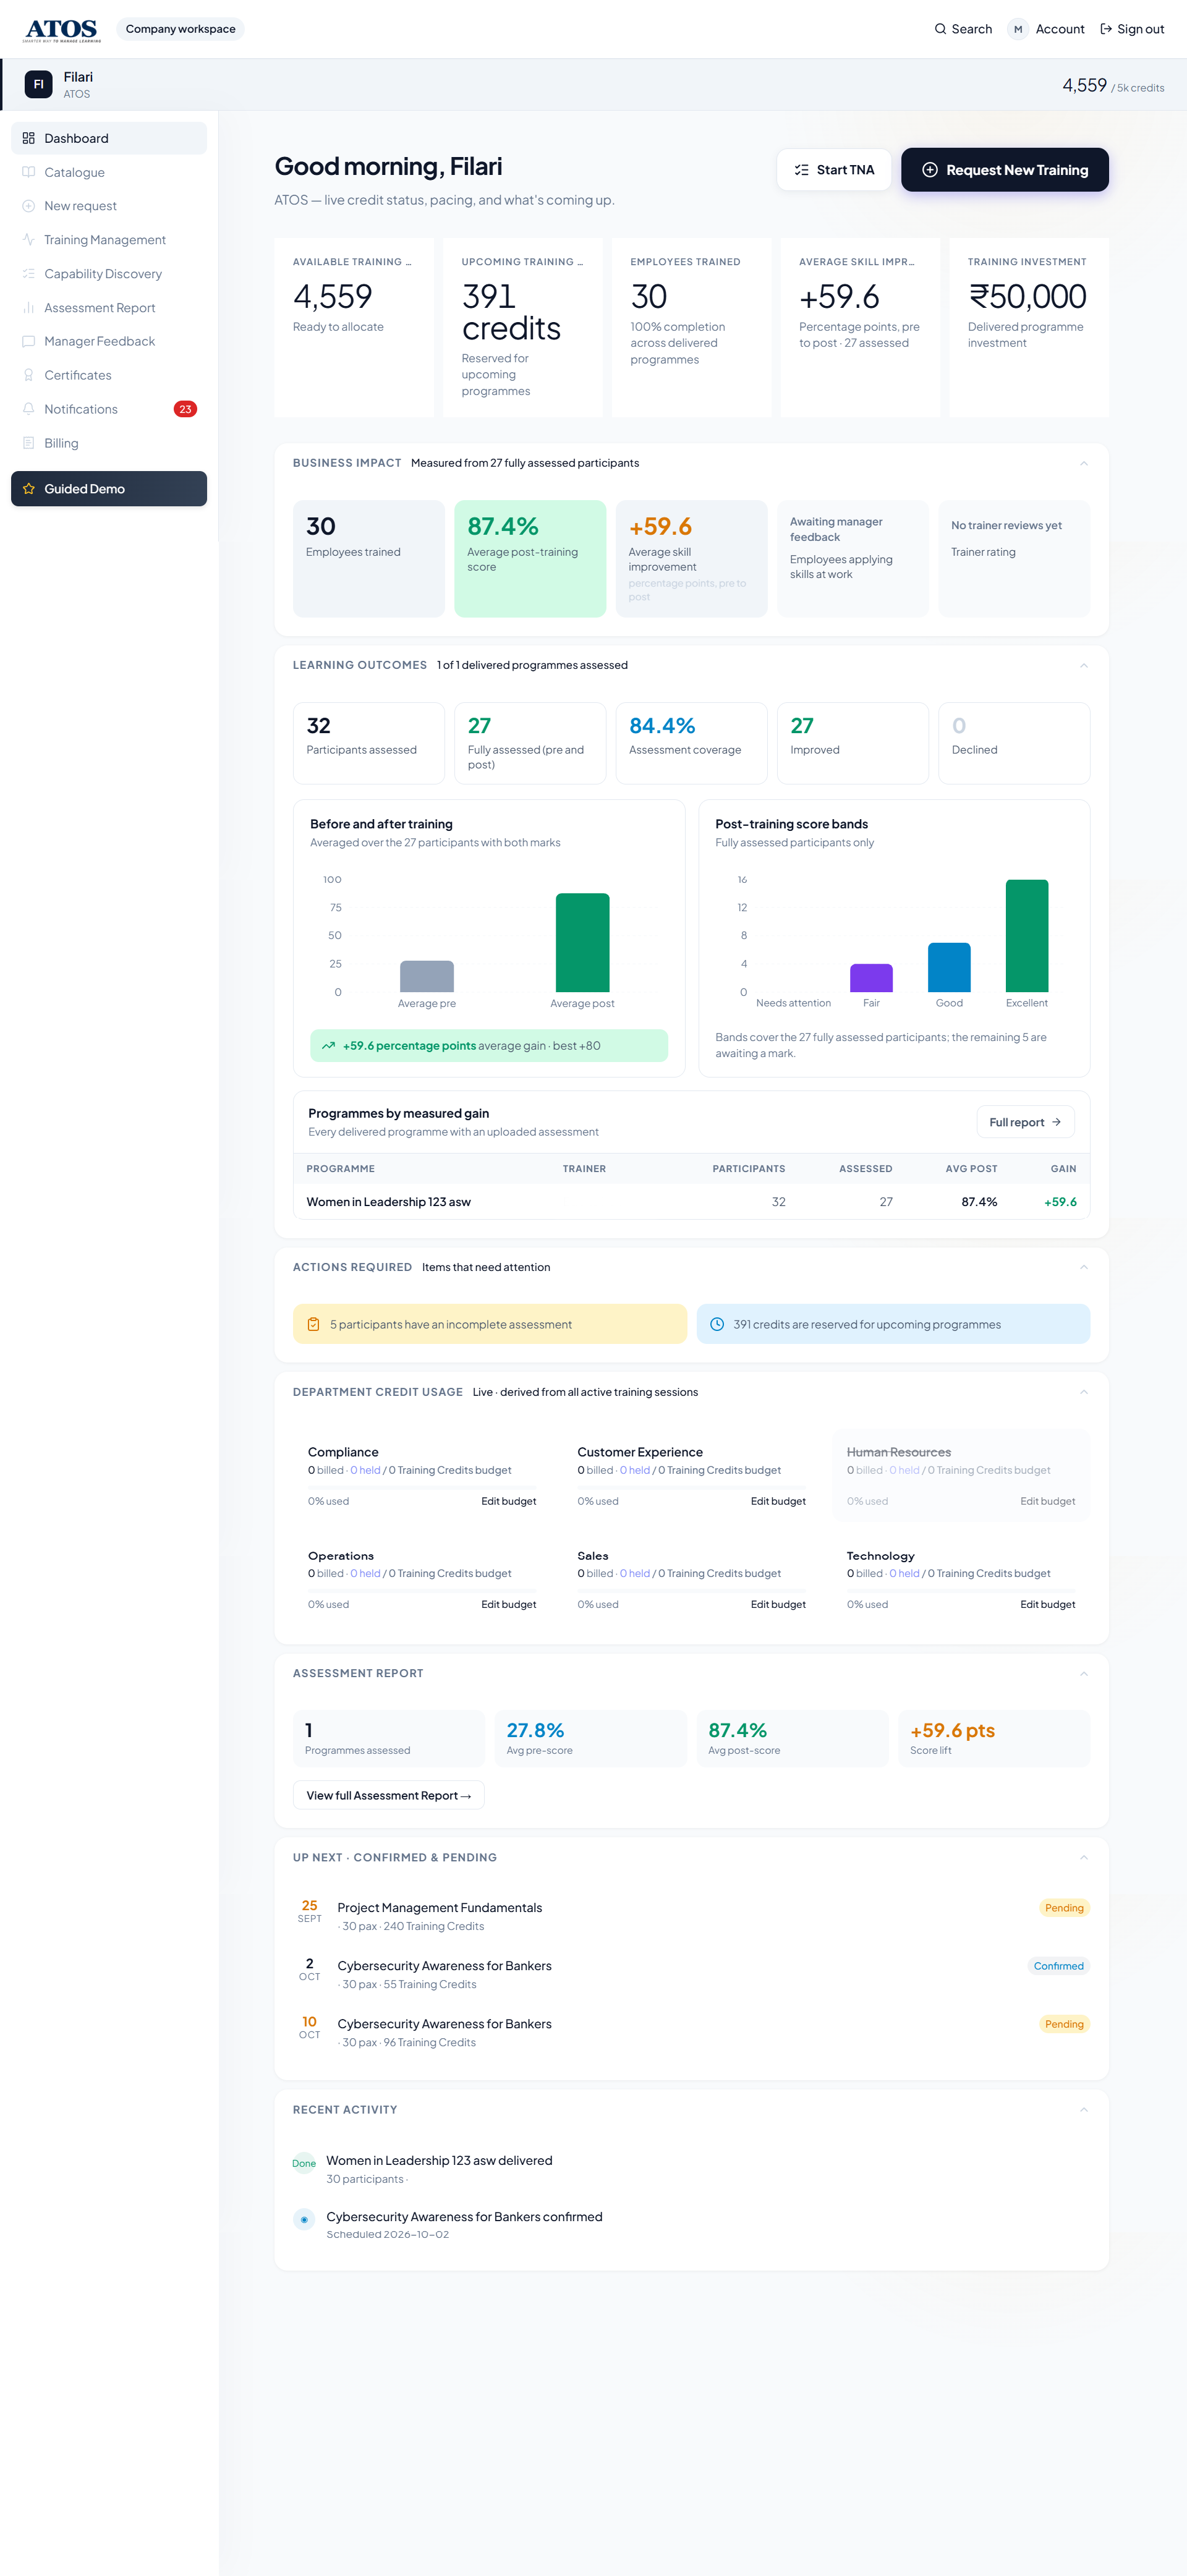Edit budget for Human Resources department
The width and height of the screenshot is (1187, 2576).
pos(1047,1501)
